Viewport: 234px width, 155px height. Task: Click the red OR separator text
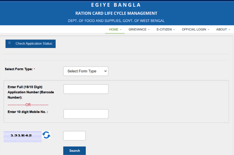[x=28, y=105]
